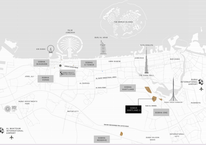Screen dimensions: 206x145
Task: Click the gold Sobha Hartland land plot
Action: coord(148,90)
